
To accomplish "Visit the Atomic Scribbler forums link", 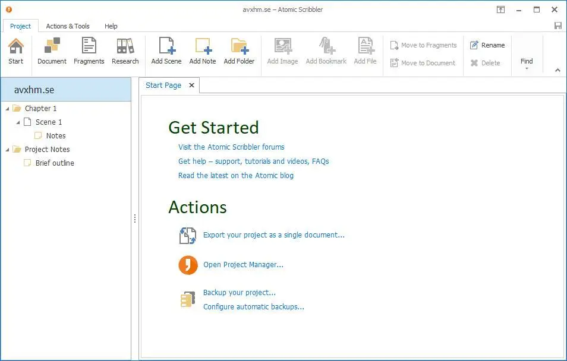I will [x=231, y=147].
